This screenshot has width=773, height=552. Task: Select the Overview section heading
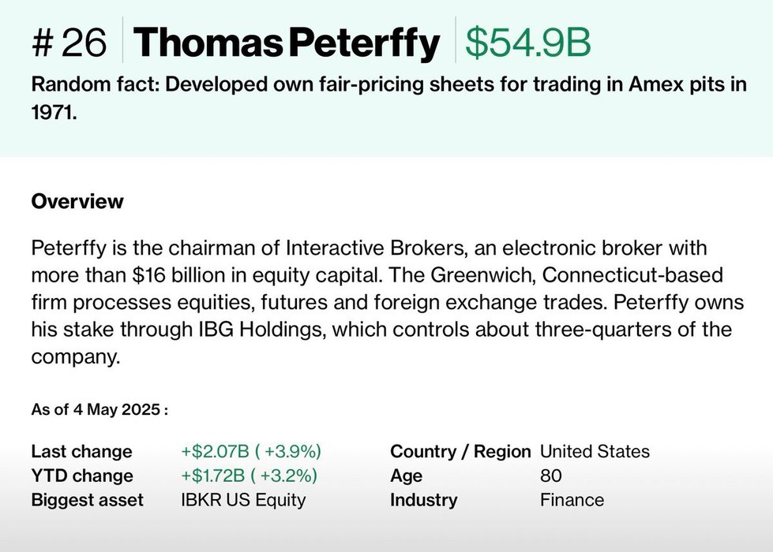[77, 201]
